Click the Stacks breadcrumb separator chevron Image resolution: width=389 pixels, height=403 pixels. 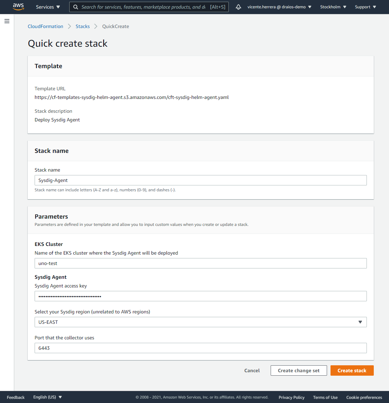pyautogui.click(x=96, y=26)
